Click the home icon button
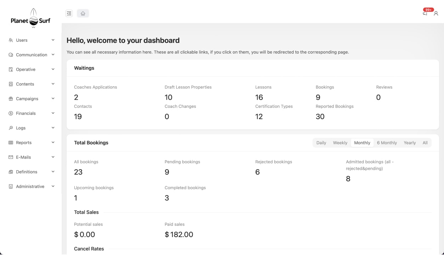This screenshot has width=444, height=255. [83, 13]
